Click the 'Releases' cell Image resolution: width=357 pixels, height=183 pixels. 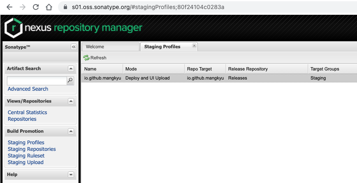(x=238, y=78)
